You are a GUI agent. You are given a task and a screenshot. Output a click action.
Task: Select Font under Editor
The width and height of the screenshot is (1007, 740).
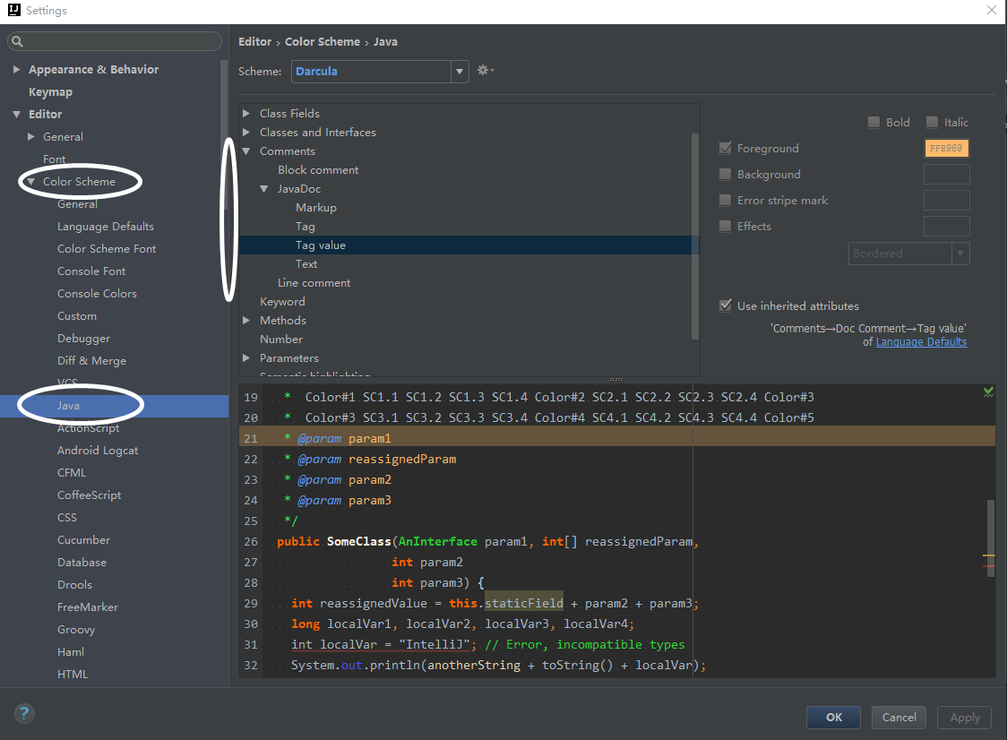[54, 159]
